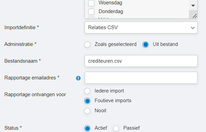The height and width of the screenshot is (132, 206).
Task: Click the chevron in Relaties CSV dropdown
Action: point(193,28)
